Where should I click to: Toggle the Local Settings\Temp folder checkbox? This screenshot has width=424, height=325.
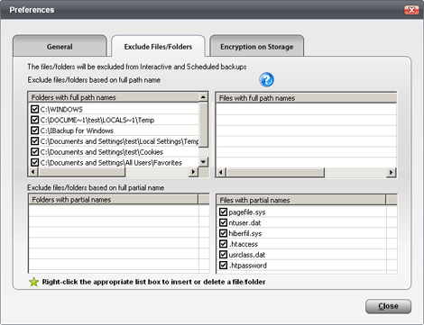(x=35, y=141)
